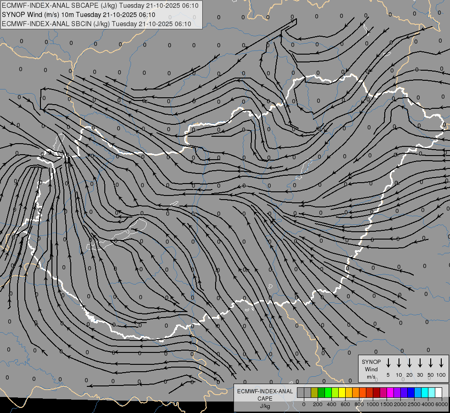Click the '50' wind speed label

[431, 375]
